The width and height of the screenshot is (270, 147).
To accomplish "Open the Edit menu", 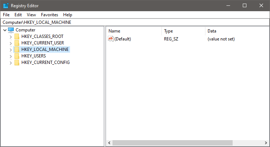I will click(18, 15).
